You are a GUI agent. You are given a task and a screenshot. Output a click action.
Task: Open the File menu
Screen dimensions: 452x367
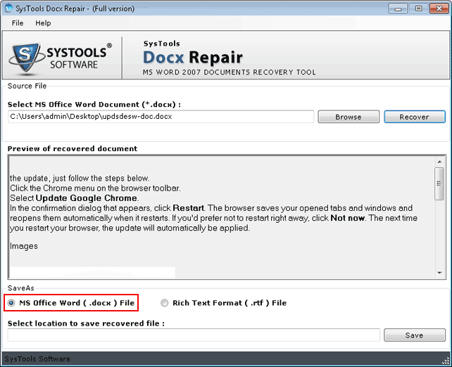(x=18, y=23)
